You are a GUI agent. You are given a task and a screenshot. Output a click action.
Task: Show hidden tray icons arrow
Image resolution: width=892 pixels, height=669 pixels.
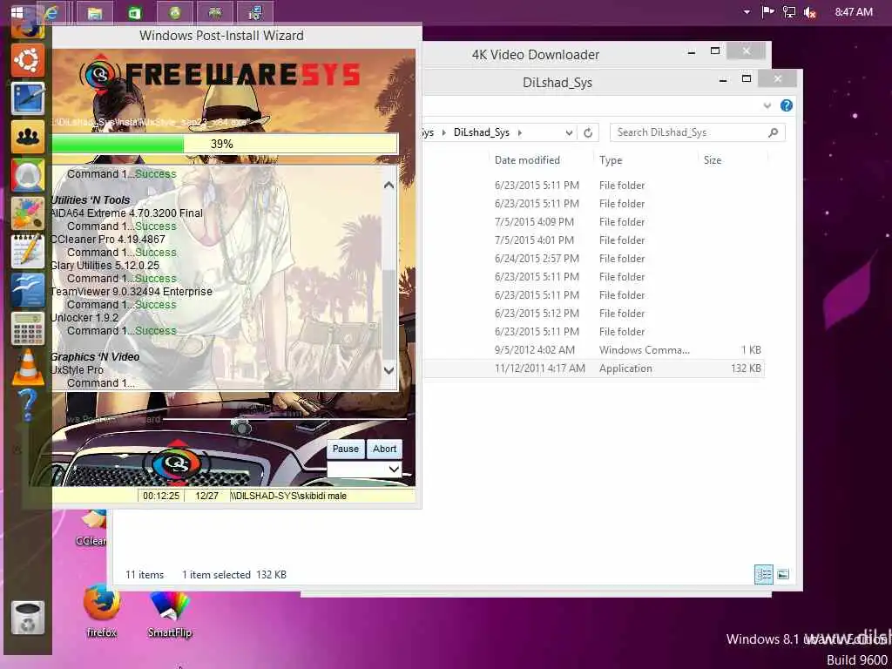coord(747,12)
